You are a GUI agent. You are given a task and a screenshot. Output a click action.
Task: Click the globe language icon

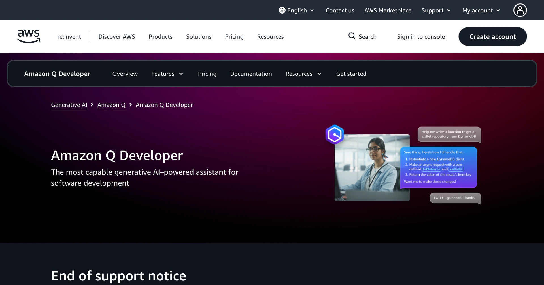pyautogui.click(x=282, y=10)
